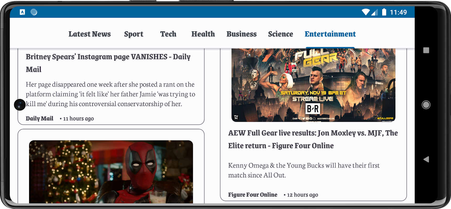Open the Business tab
The height and width of the screenshot is (209, 451).
click(x=242, y=34)
